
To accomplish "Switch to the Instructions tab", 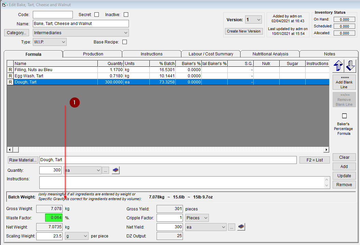I will click(x=151, y=54).
